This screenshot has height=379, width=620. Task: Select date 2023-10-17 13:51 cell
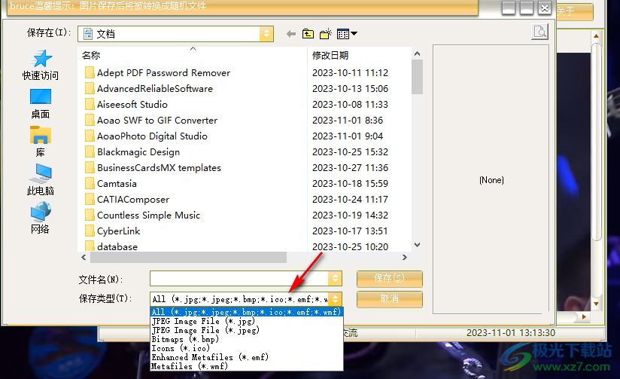[350, 231]
